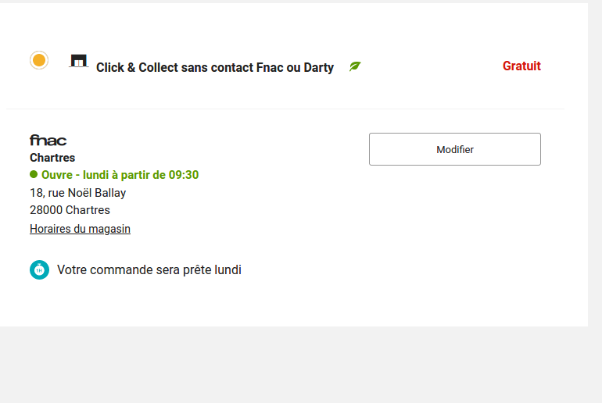Click the green open-status dot

[x=34, y=174]
